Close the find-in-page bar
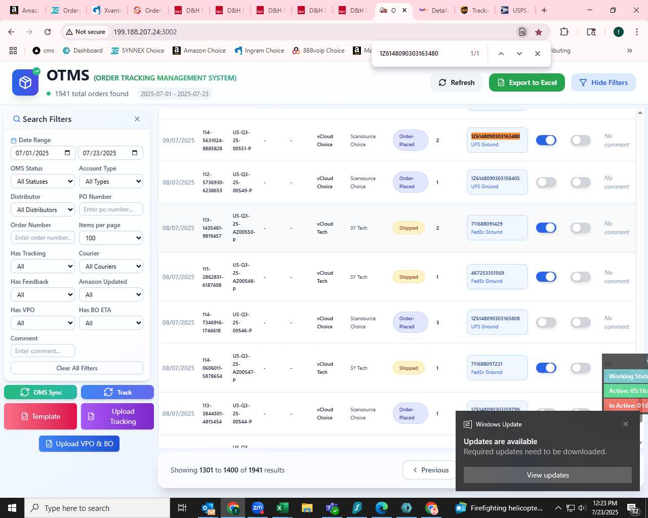The width and height of the screenshot is (648, 518). [x=538, y=54]
